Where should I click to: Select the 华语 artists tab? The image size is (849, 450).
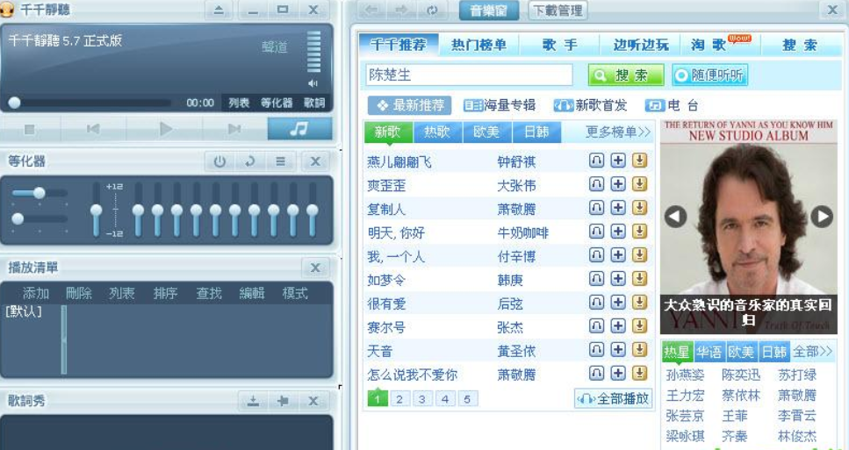[709, 352]
